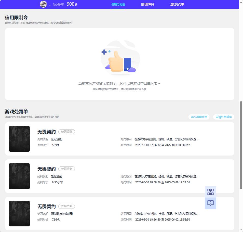This screenshot has height=232, width=243.
Task: Click 处罚结束 badge on 72小时 penalty card
Action: (x=66, y=206)
